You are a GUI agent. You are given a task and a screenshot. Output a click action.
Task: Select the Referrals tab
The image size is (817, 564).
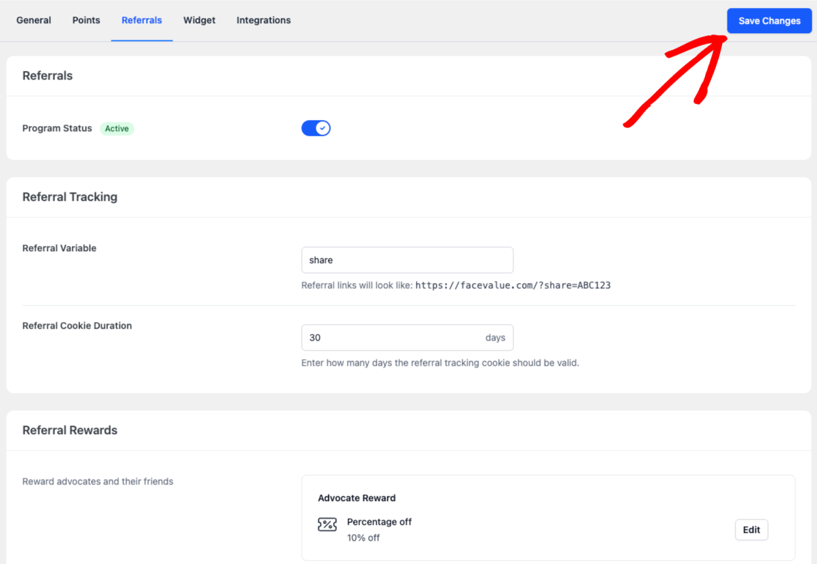(x=142, y=21)
